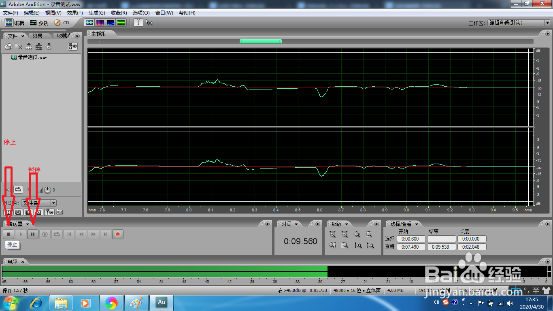Go to end transport button
This screenshot has width=553, height=311.
pos(106,234)
